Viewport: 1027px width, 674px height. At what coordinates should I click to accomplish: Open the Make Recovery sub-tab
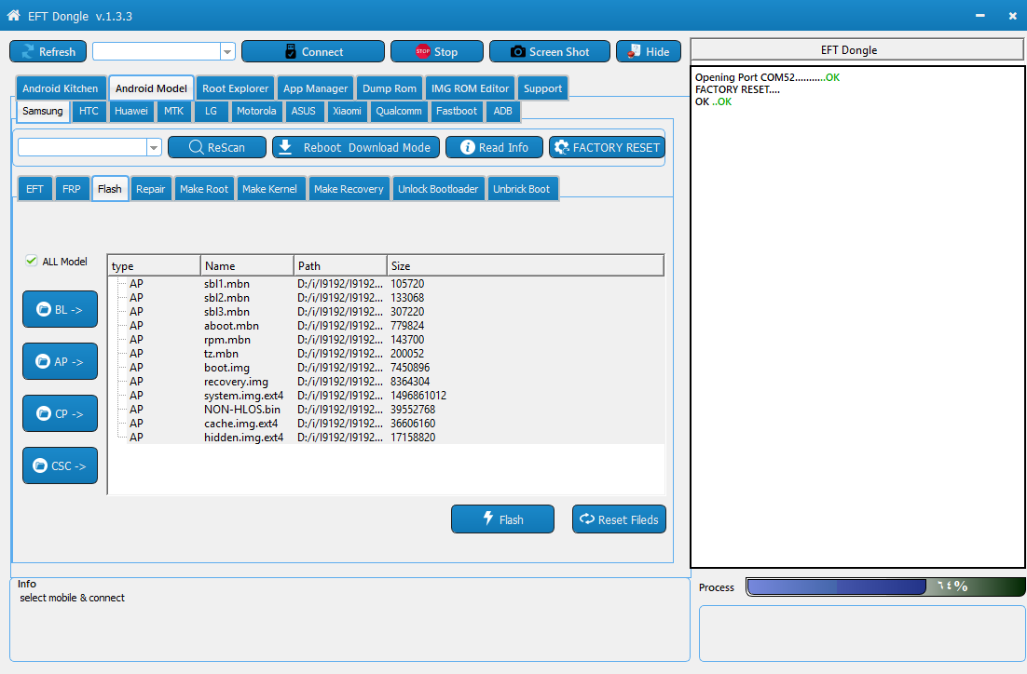point(349,188)
